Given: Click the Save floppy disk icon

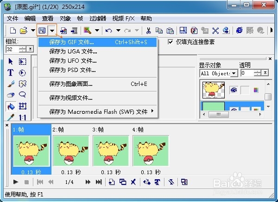Looking at the screenshot, I should click(42, 30).
